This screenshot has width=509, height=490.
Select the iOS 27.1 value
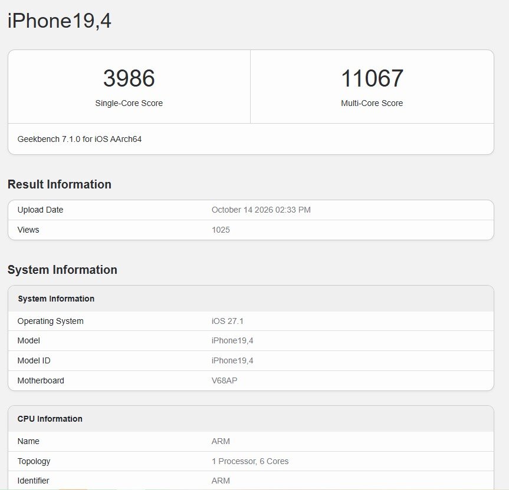pyautogui.click(x=228, y=321)
